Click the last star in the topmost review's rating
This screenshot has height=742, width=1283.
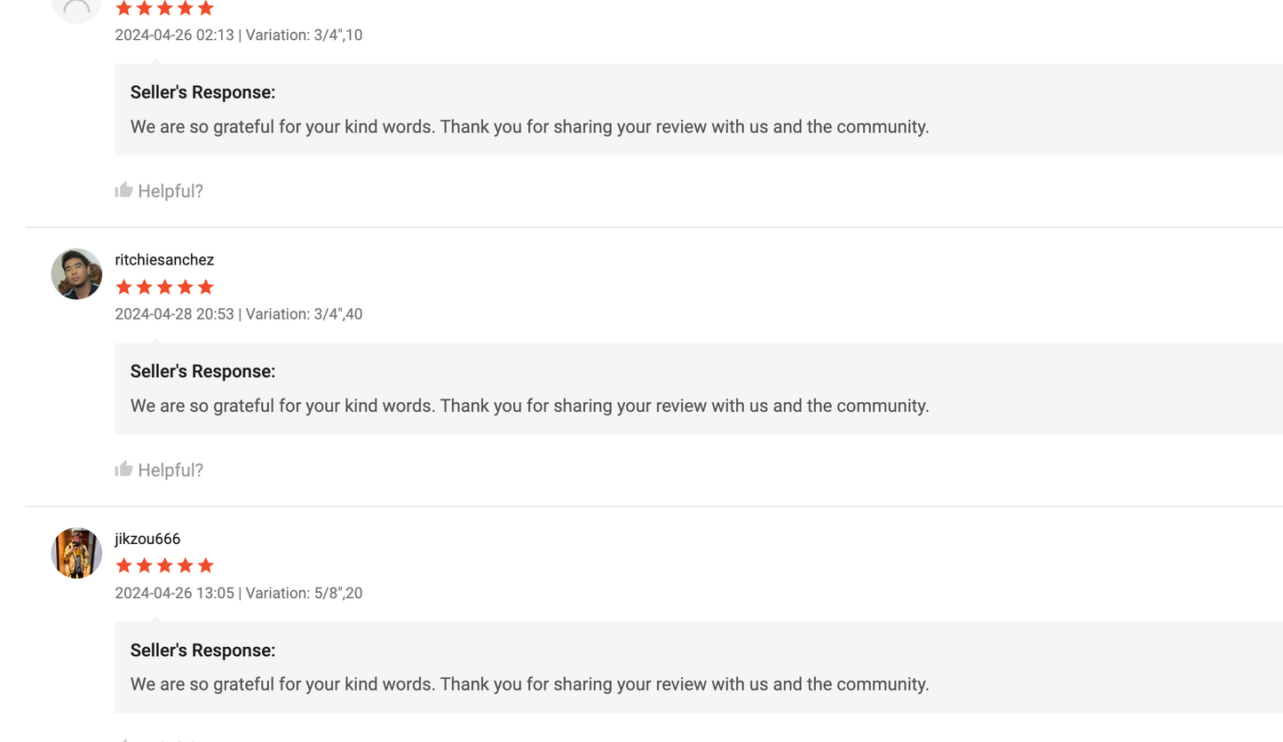(x=206, y=8)
